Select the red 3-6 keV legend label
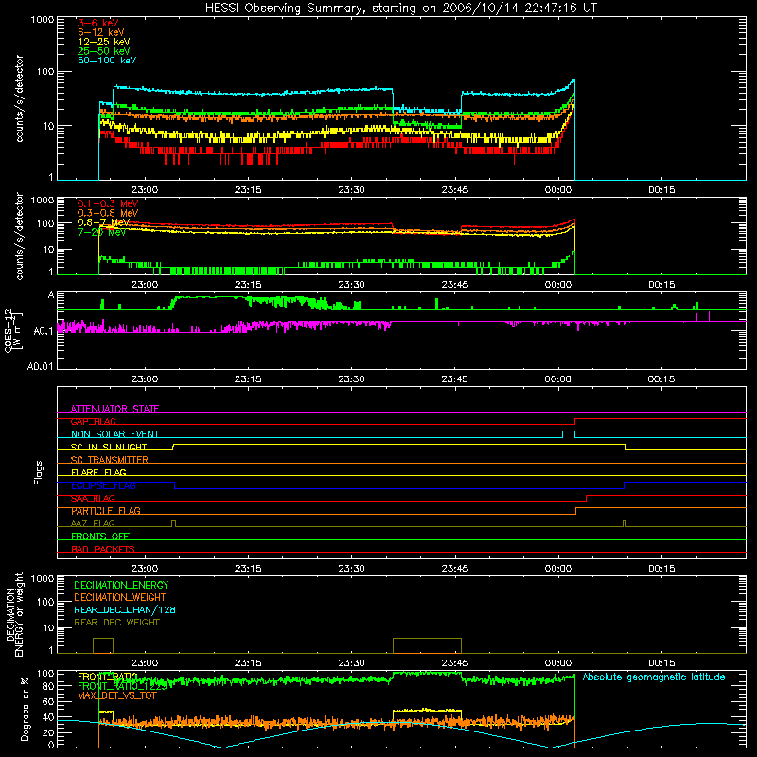The image size is (757, 757). pos(98,23)
